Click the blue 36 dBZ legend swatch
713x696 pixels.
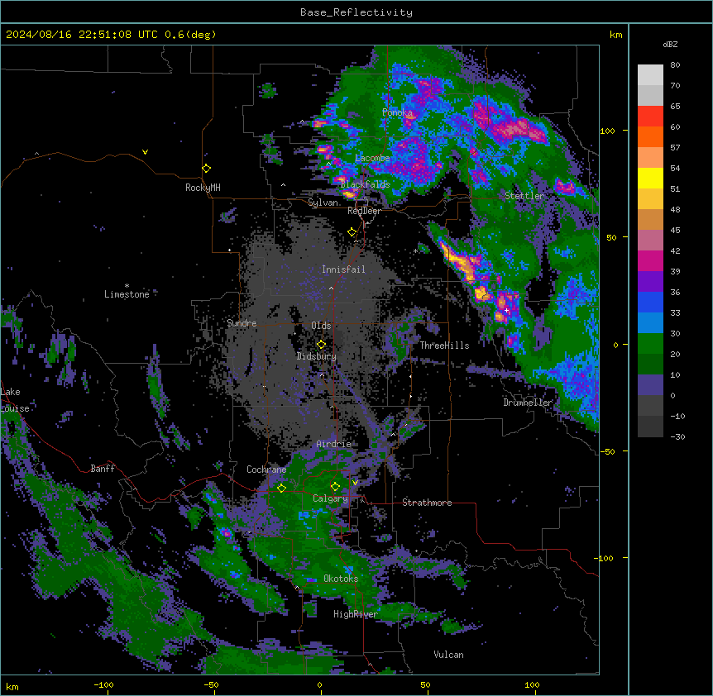pos(650,302)
